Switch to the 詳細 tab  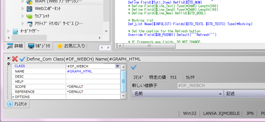coord(15,46)
